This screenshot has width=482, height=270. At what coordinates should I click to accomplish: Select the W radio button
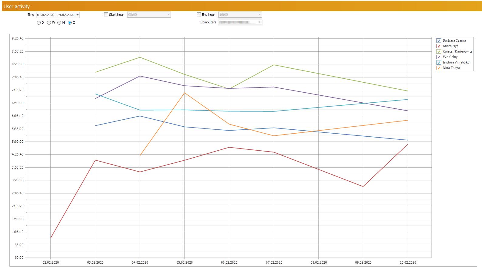tap(49, 22)
